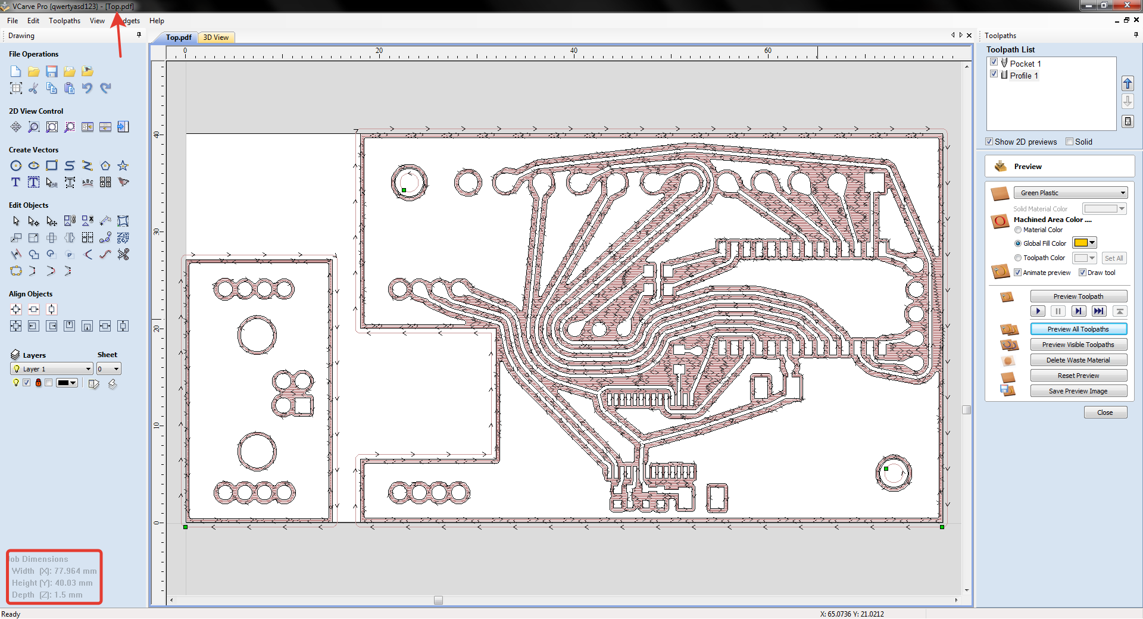The height and width of the screenshot is (619, 1143).
Task: Switch to the 3D View tab
Action: [216, 37]
